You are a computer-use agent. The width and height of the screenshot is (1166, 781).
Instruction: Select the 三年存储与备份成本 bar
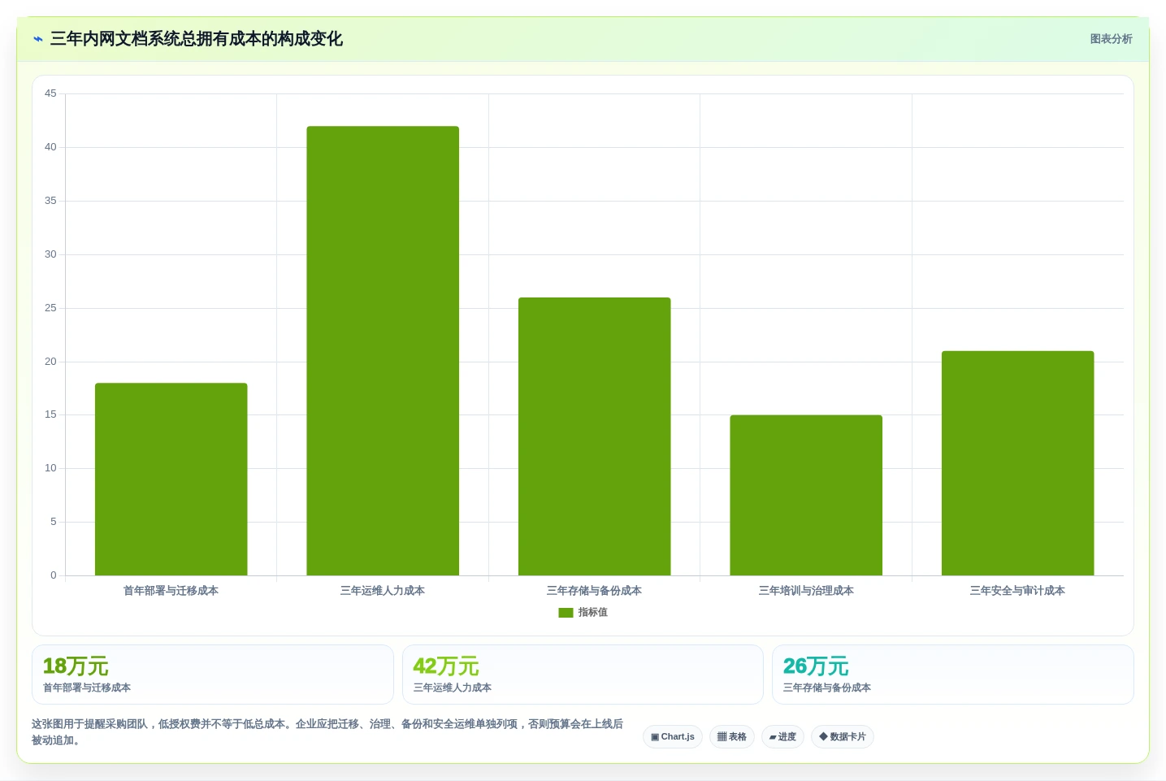point(595,436)
